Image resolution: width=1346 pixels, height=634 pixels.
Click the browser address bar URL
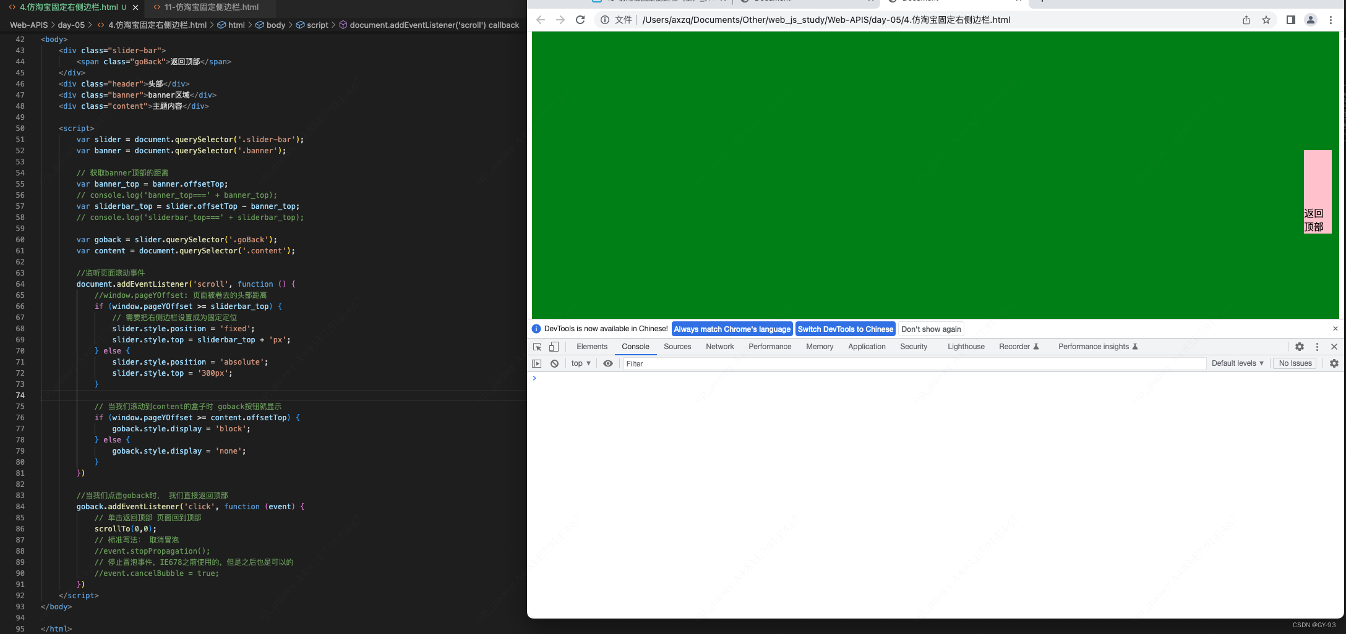pyautogui.click(x=826, y=20)
